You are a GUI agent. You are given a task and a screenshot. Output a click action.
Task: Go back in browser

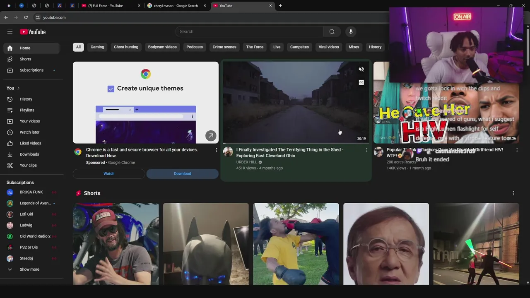(6, 17)
